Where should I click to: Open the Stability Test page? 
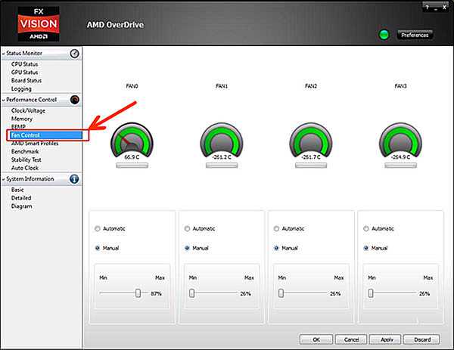pos(26,160)
